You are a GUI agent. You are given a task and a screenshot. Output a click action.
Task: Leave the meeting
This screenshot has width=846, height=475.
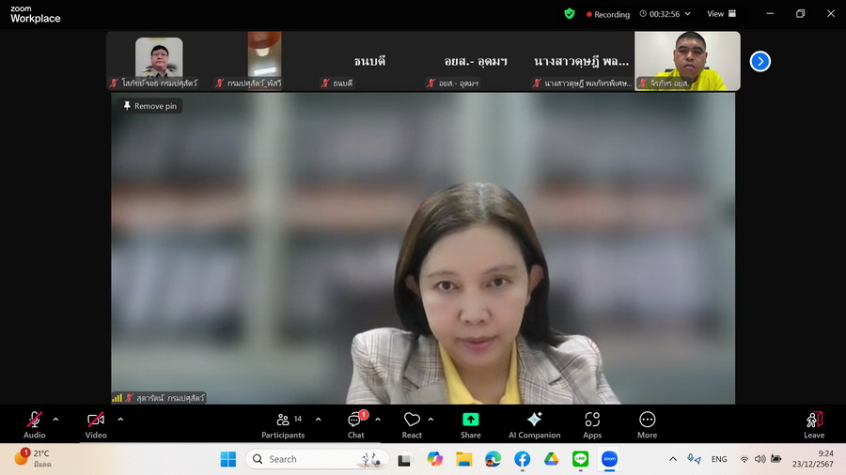click(x=814, y=424)
